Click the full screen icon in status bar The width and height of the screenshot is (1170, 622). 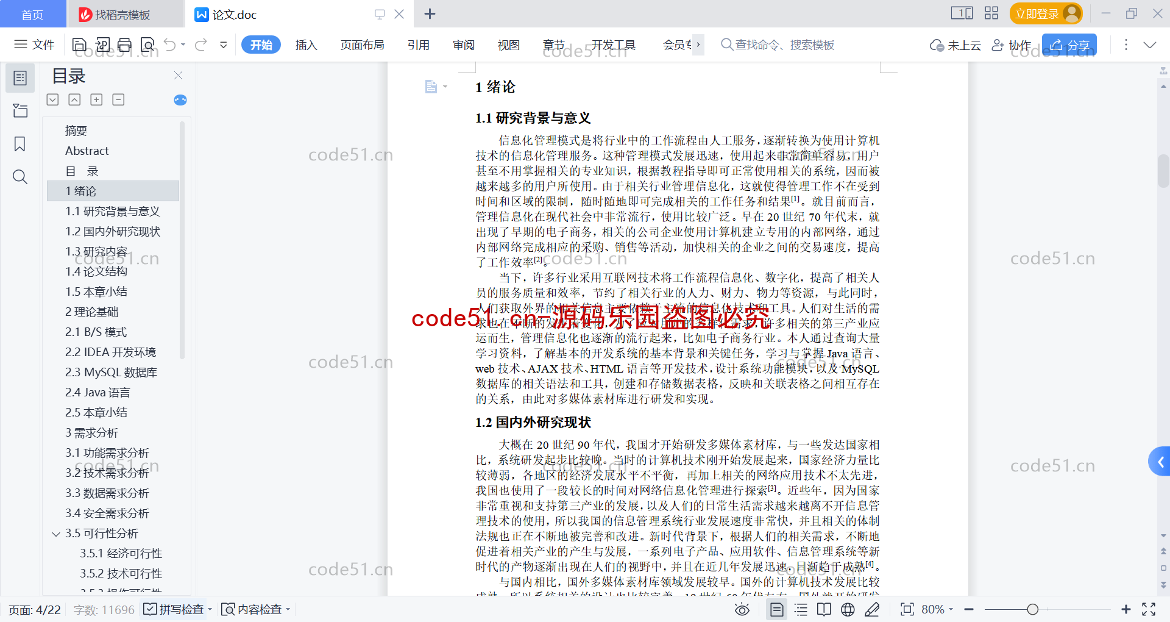click(x=1149, y=609)
